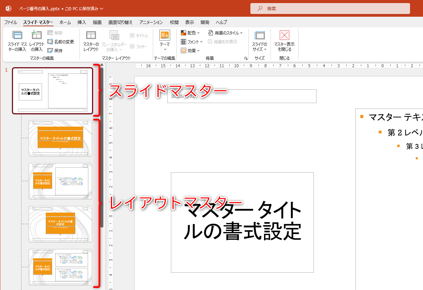Toggle the タイトル checkbox
Image resolution: width=423 pixels, height=290 pixels.
pos(132,35)
